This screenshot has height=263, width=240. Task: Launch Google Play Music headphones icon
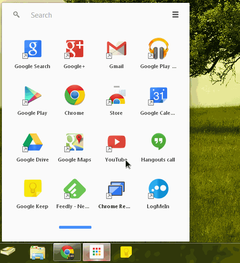[x=158, y=49]
